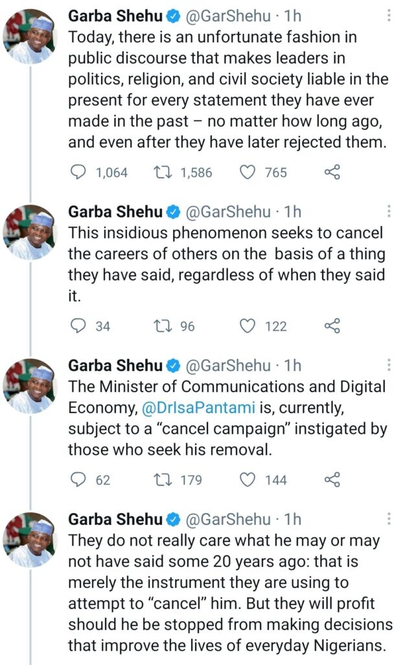Open more options on the second tweet

pos(389,211)
